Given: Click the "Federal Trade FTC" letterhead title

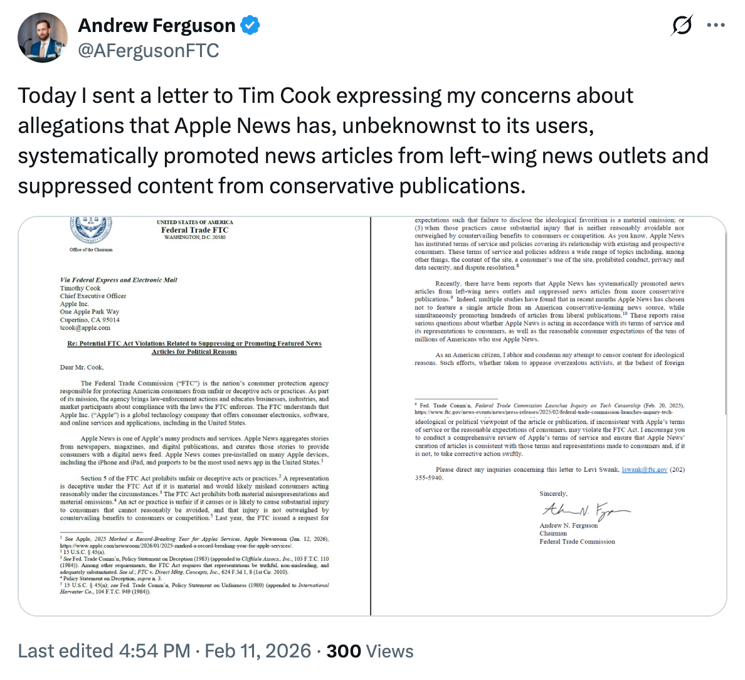Looking at the screenshot, I should click(x=194, y=230).
